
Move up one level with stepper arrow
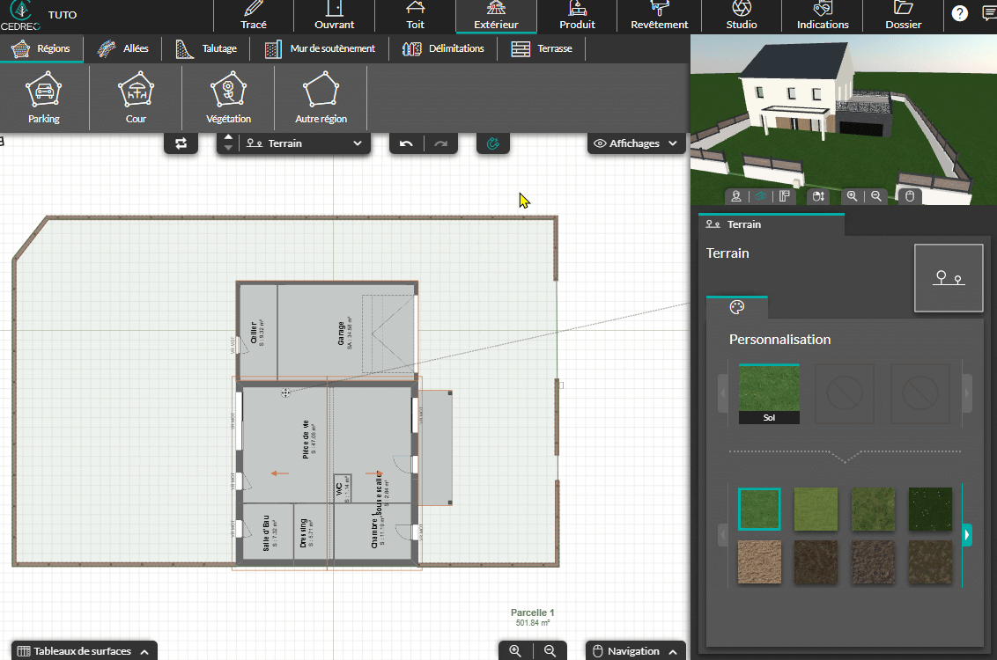(228, 137)
